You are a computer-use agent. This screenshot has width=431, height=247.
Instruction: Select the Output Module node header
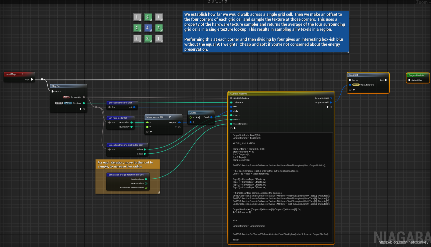click(418, 75)
